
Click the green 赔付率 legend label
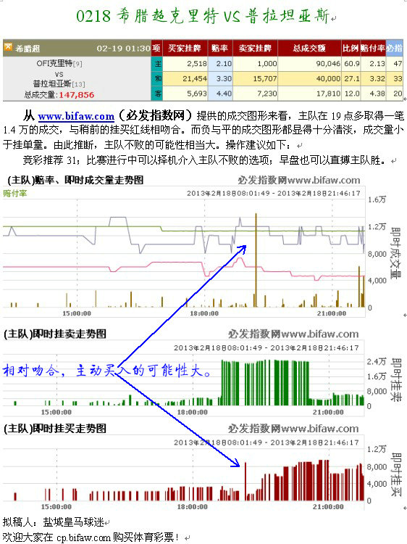click(15, 194)
